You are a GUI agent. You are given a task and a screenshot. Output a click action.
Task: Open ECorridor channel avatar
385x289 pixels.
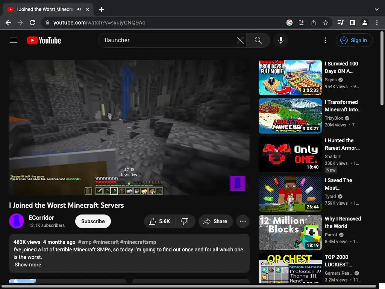click(x=17, y=221)
